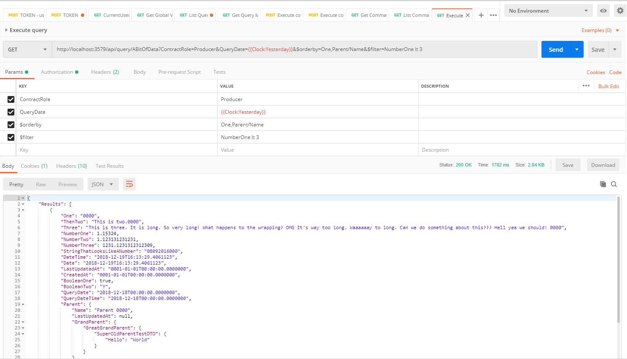Send the request
This screenshot has height=359, width=627.
pyautogui.click(x=555, y=49)
